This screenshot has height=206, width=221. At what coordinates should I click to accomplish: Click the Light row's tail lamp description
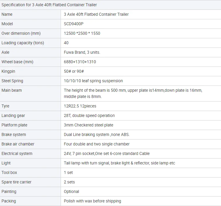119,163
